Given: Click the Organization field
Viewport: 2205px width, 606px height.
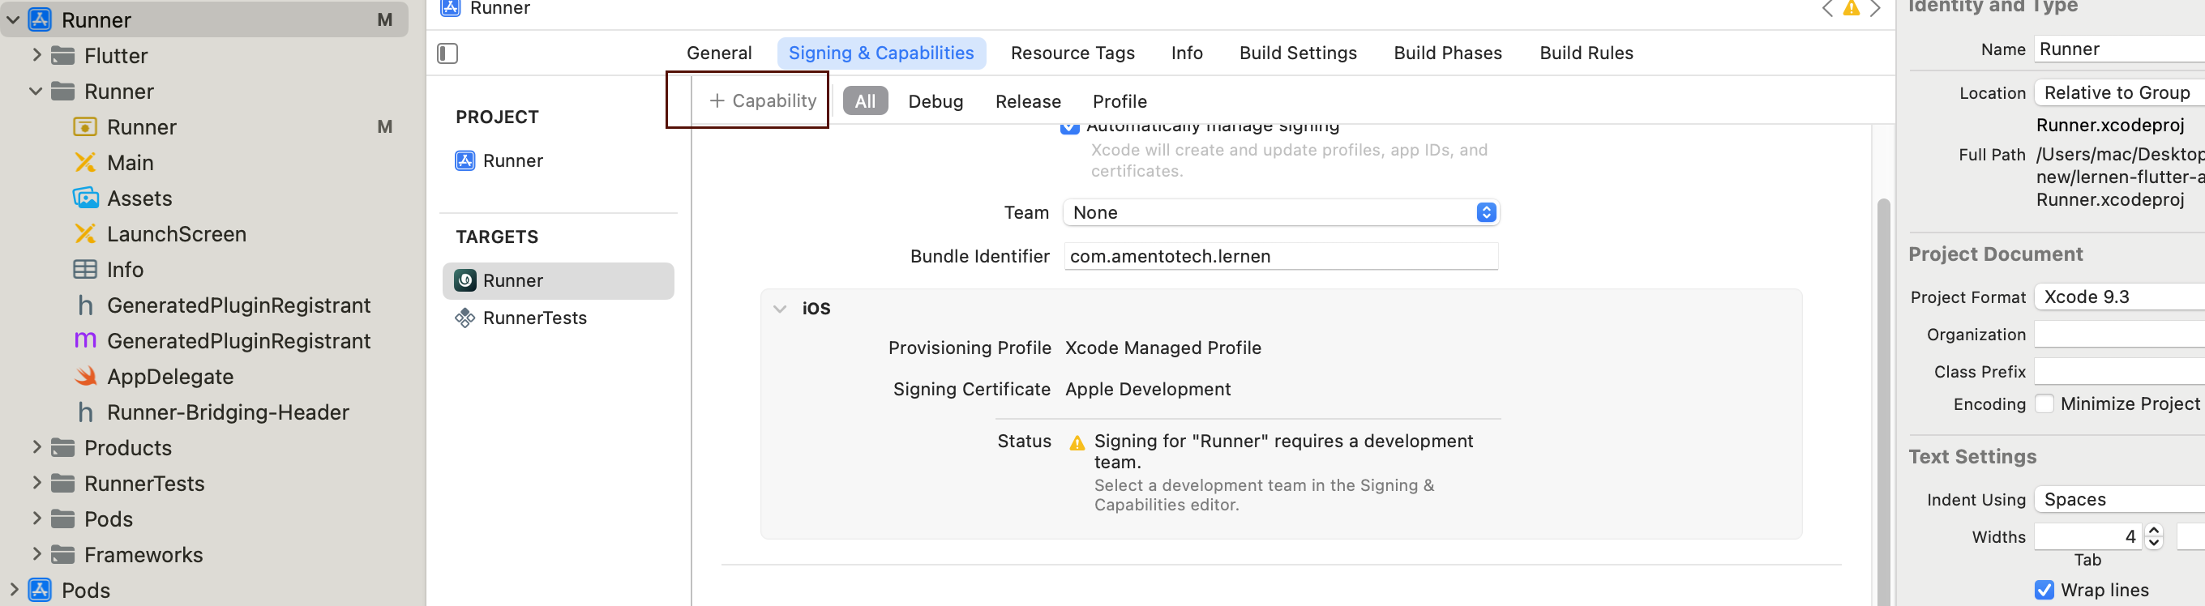Looking at the screenshot, I should pos(2119,335).
